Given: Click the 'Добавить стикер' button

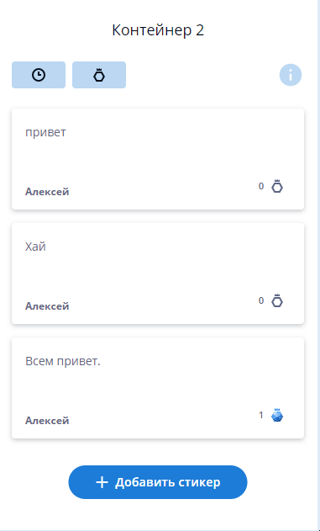Looking at the screenshot, I should [158, 482].
